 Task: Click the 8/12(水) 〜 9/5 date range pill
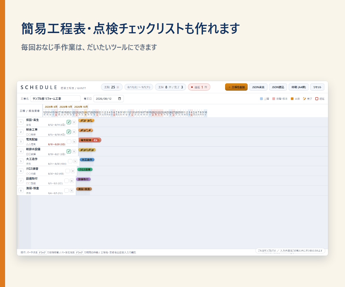(139, 87)
